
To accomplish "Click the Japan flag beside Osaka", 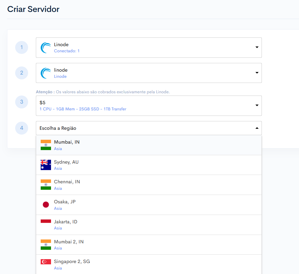I will tap(46, 205).
